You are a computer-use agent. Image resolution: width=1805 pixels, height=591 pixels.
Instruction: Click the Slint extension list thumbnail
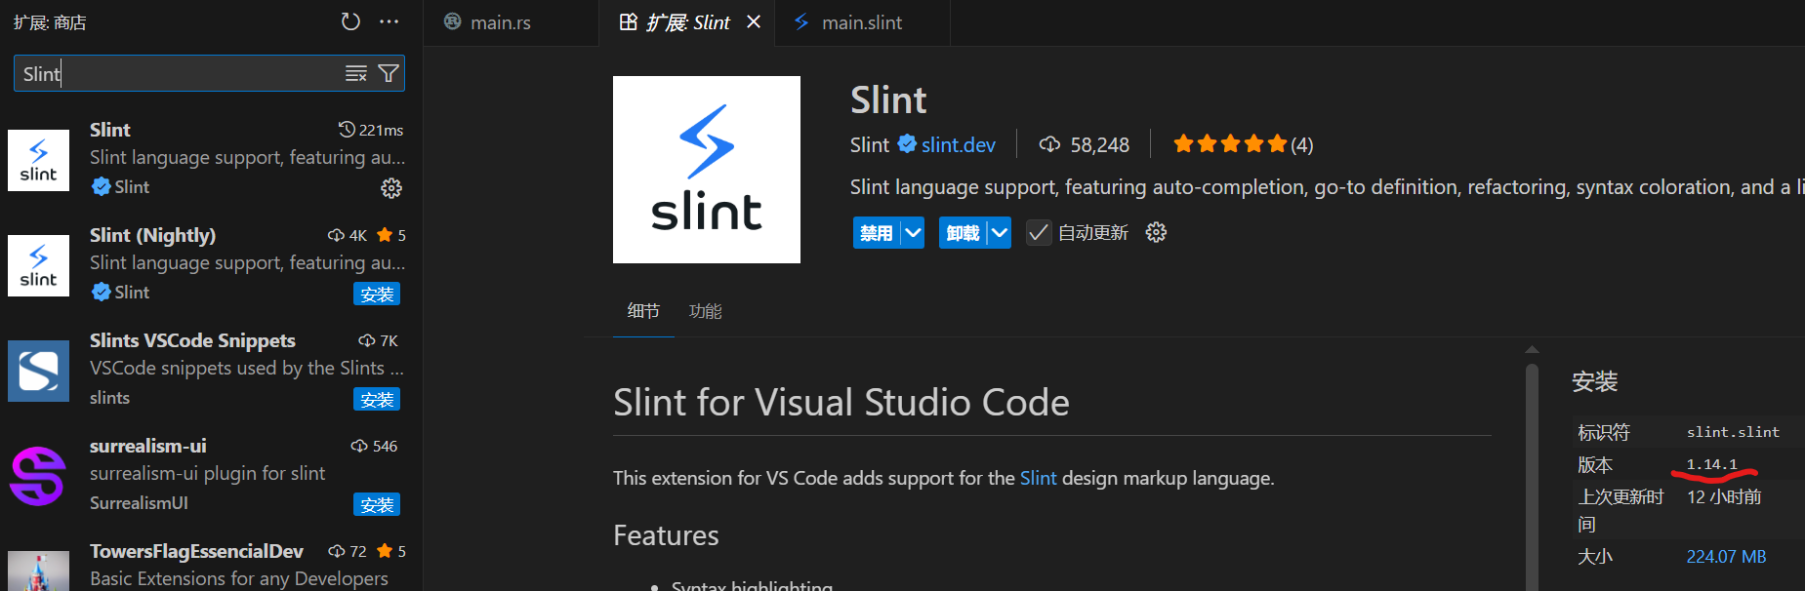39,160
